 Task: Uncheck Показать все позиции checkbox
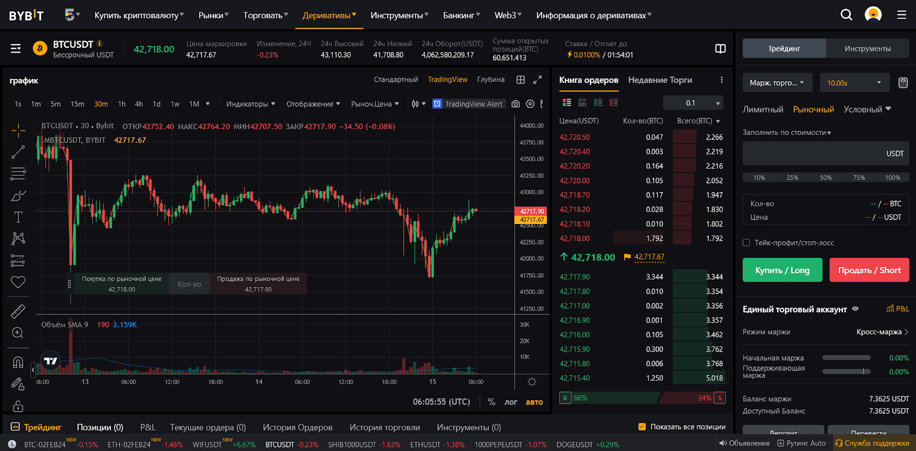642,427
